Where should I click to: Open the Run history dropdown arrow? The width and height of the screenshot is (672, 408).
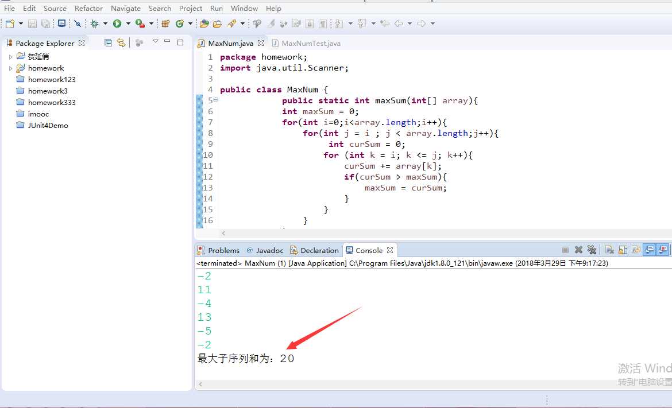coord(128,24)
